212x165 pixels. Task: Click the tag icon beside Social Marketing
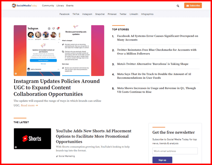pyautogui.click(x=57, y=156)
